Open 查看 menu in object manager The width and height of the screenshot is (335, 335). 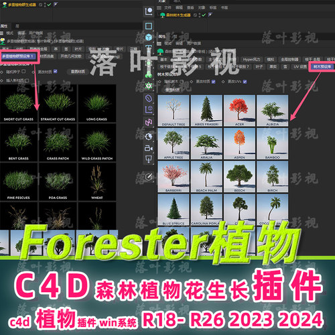pyautogui.click(x=190, y=7)
